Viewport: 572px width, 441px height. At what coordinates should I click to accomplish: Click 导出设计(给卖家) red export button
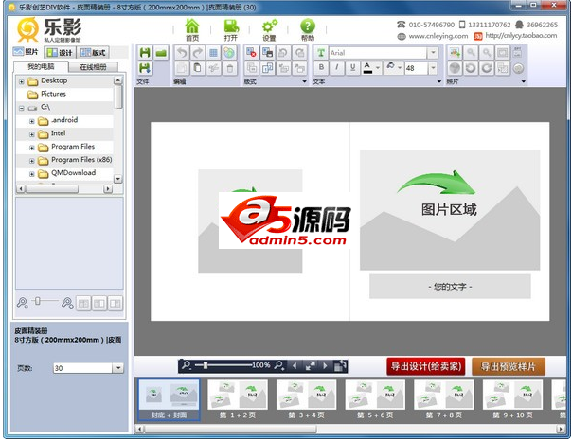(426, 366)
